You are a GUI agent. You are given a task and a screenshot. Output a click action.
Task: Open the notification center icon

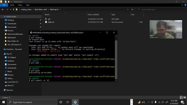(x=182, y=102)
